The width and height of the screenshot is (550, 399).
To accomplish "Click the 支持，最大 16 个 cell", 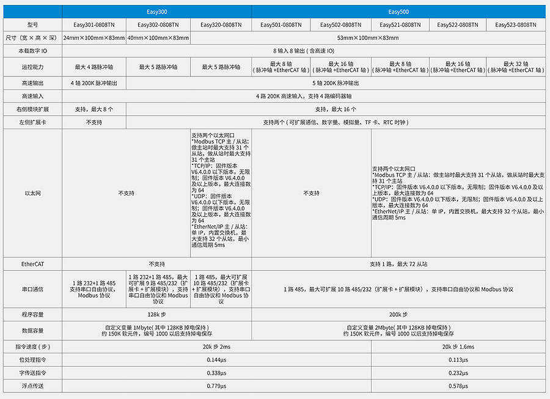I will tap(335, 109).
